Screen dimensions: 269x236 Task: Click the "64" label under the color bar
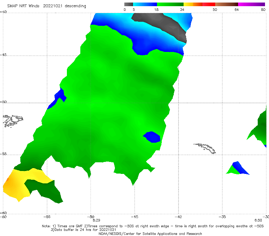pos(237,9)
